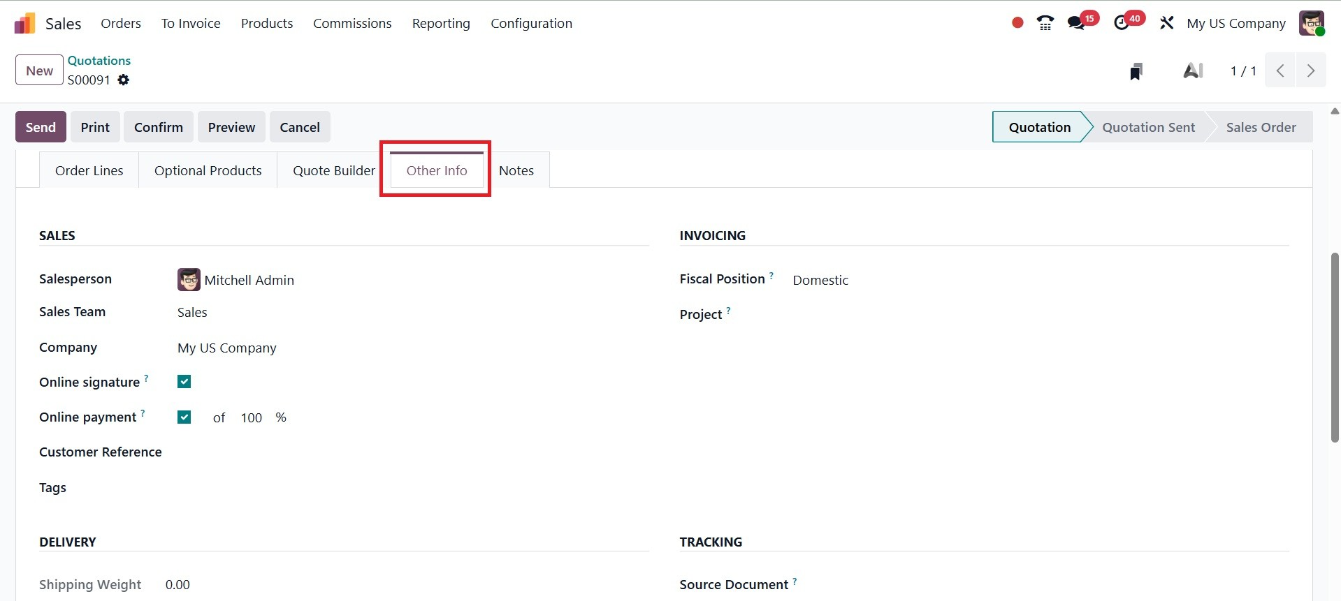Click the bookmark icon in header

click(1136, 71)
